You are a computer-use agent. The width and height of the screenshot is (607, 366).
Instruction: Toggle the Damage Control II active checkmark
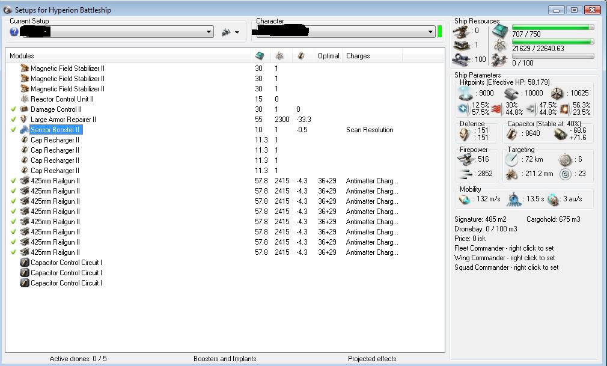[x=13, y=109]
